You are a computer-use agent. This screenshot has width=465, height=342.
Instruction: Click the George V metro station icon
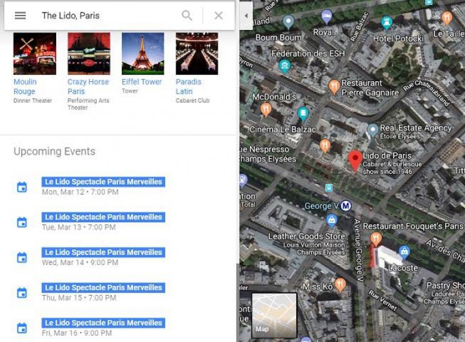346,206
